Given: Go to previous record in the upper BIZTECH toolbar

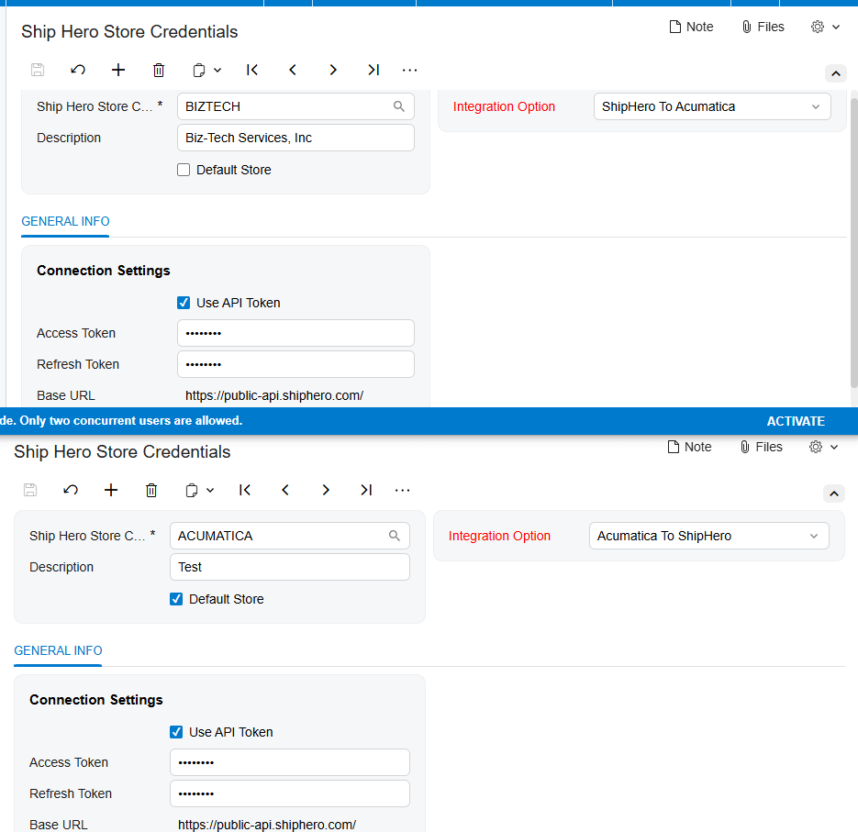Looking at the screenshot, I should (293, 70).
